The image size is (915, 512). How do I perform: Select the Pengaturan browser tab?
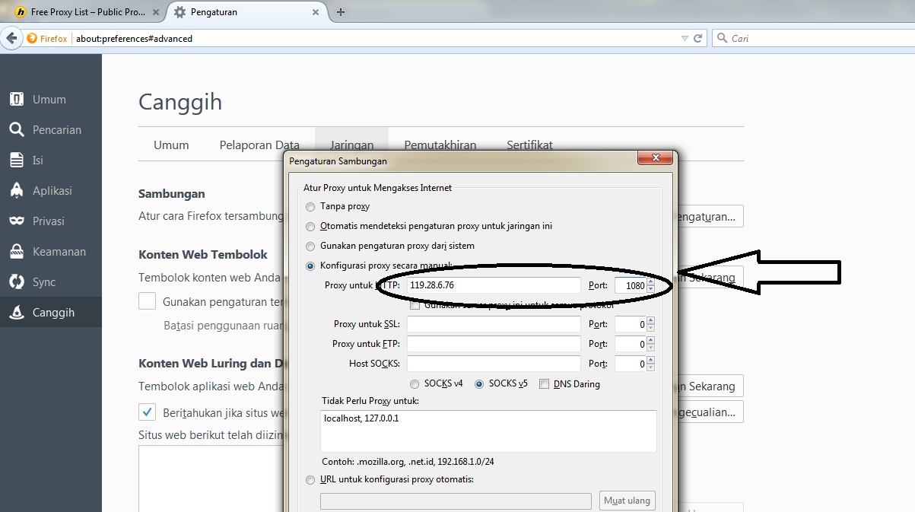248,12
